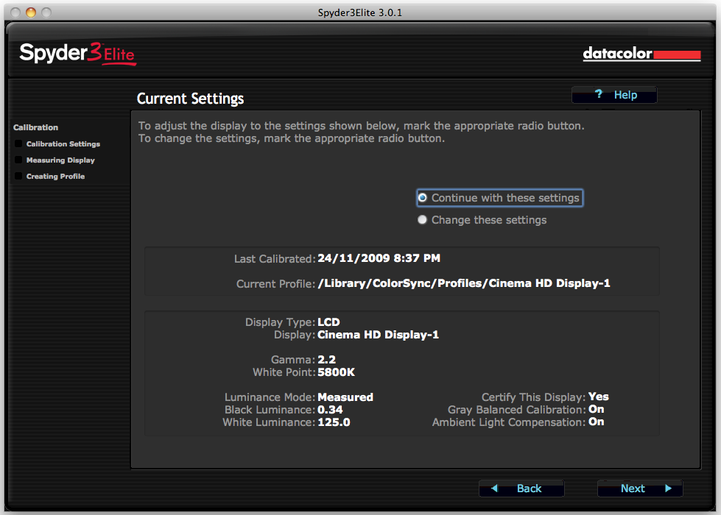Click the square marker beside Creating Profile
The width and height of the screenshot is (721, 515).
pyautogui.click(x=18, y=177)
